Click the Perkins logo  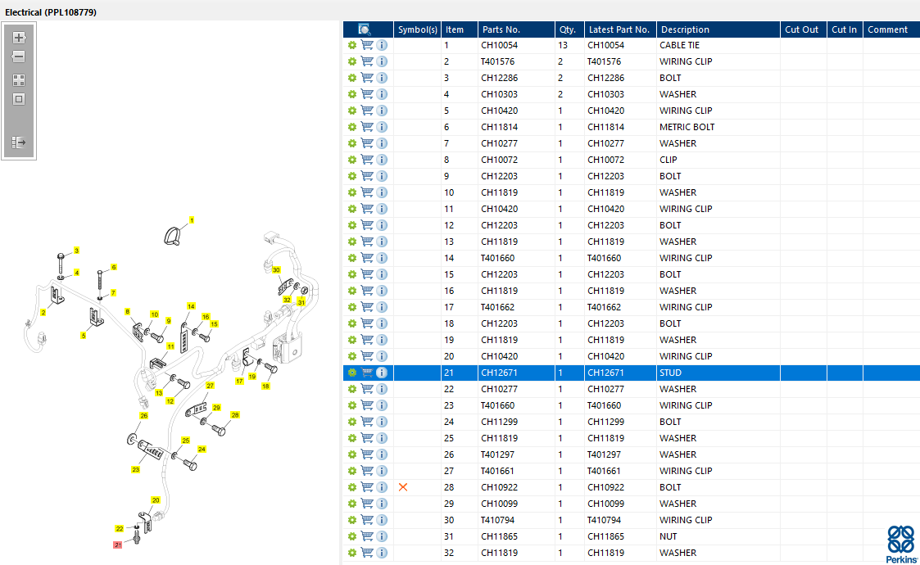coord(901,545)
